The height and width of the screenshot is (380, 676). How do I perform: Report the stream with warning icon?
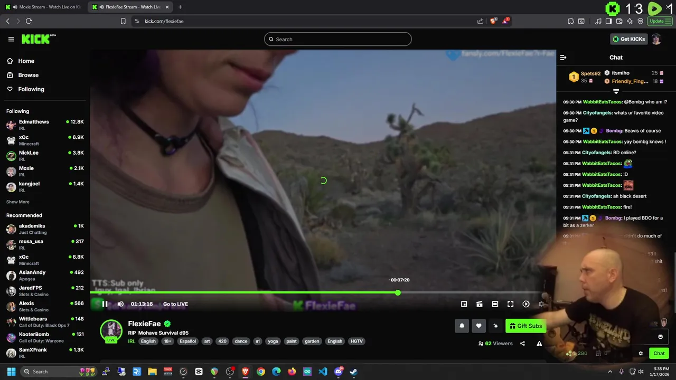(x=539, y=344)
